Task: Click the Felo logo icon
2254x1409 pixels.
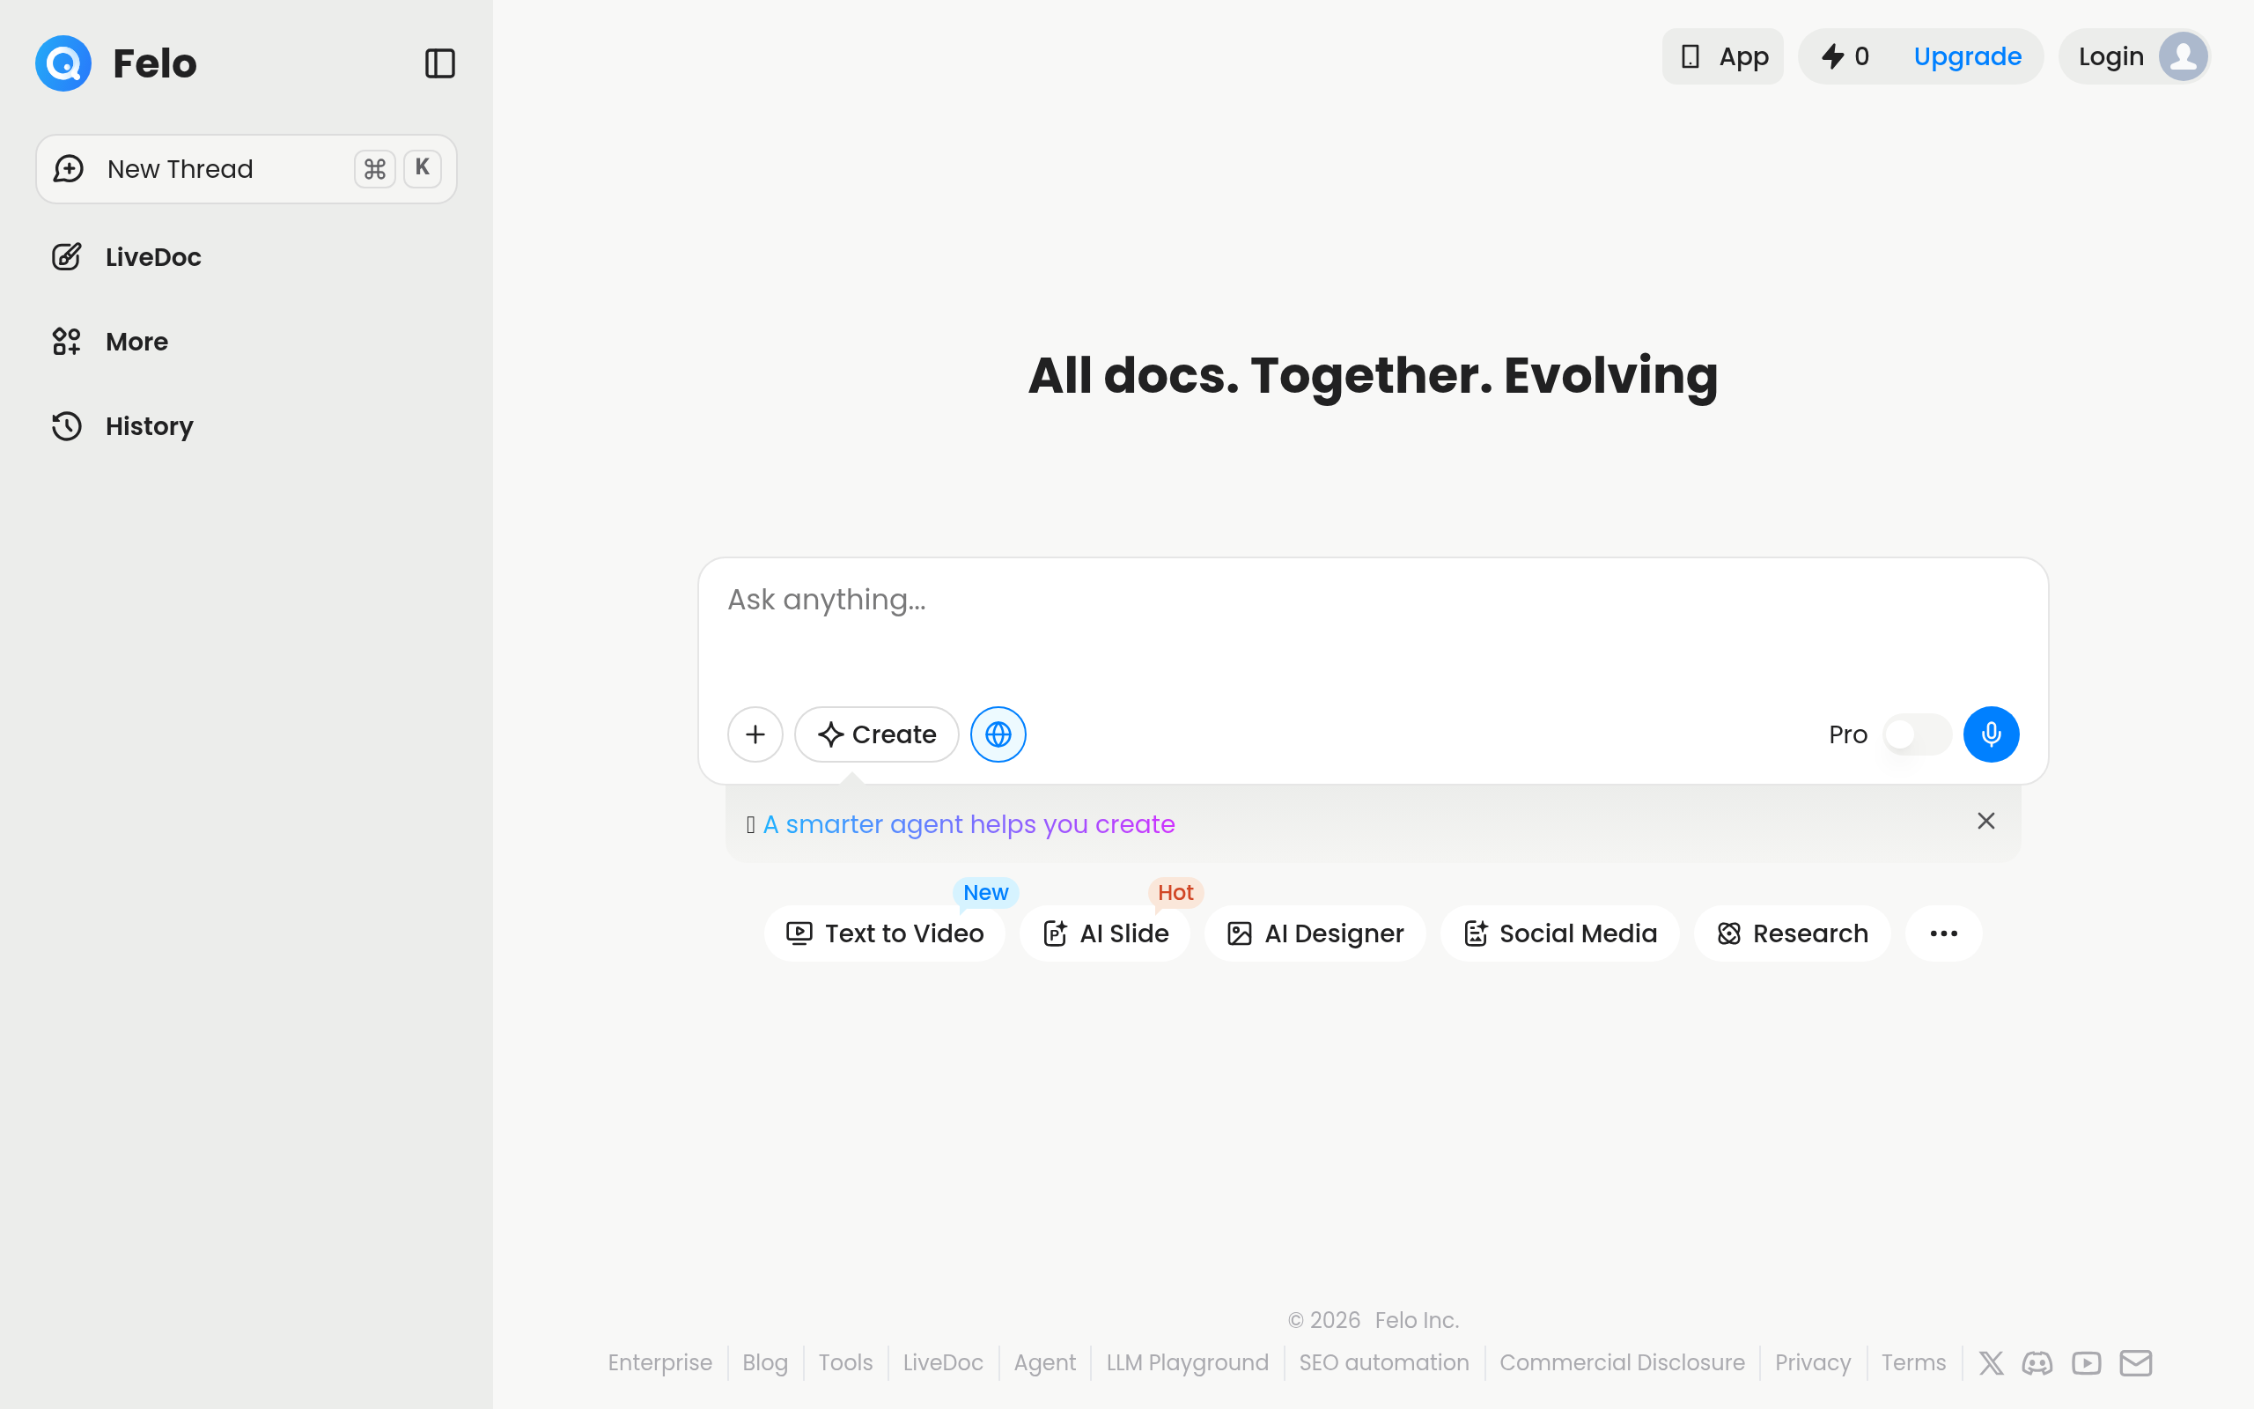Action: tap(63, 63)
